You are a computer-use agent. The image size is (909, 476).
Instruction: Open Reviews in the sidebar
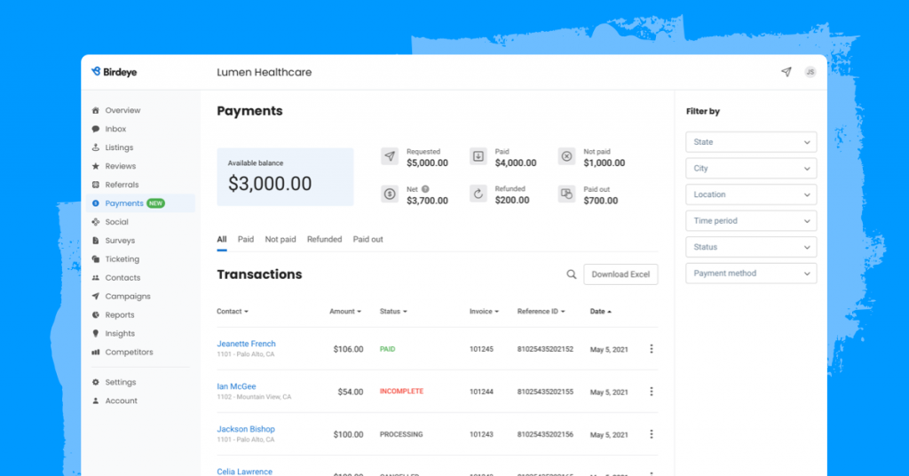tap(120, 166)
